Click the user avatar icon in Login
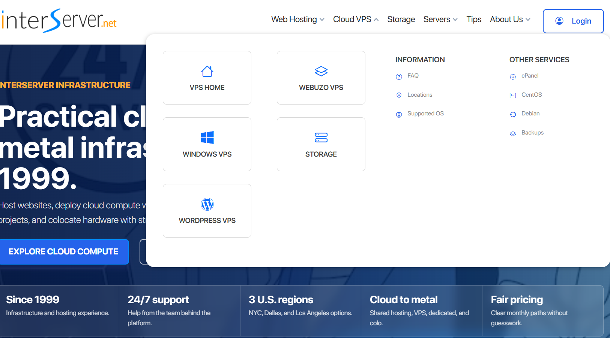The height and width of the screenshot is (338, 610). (559, 21)
